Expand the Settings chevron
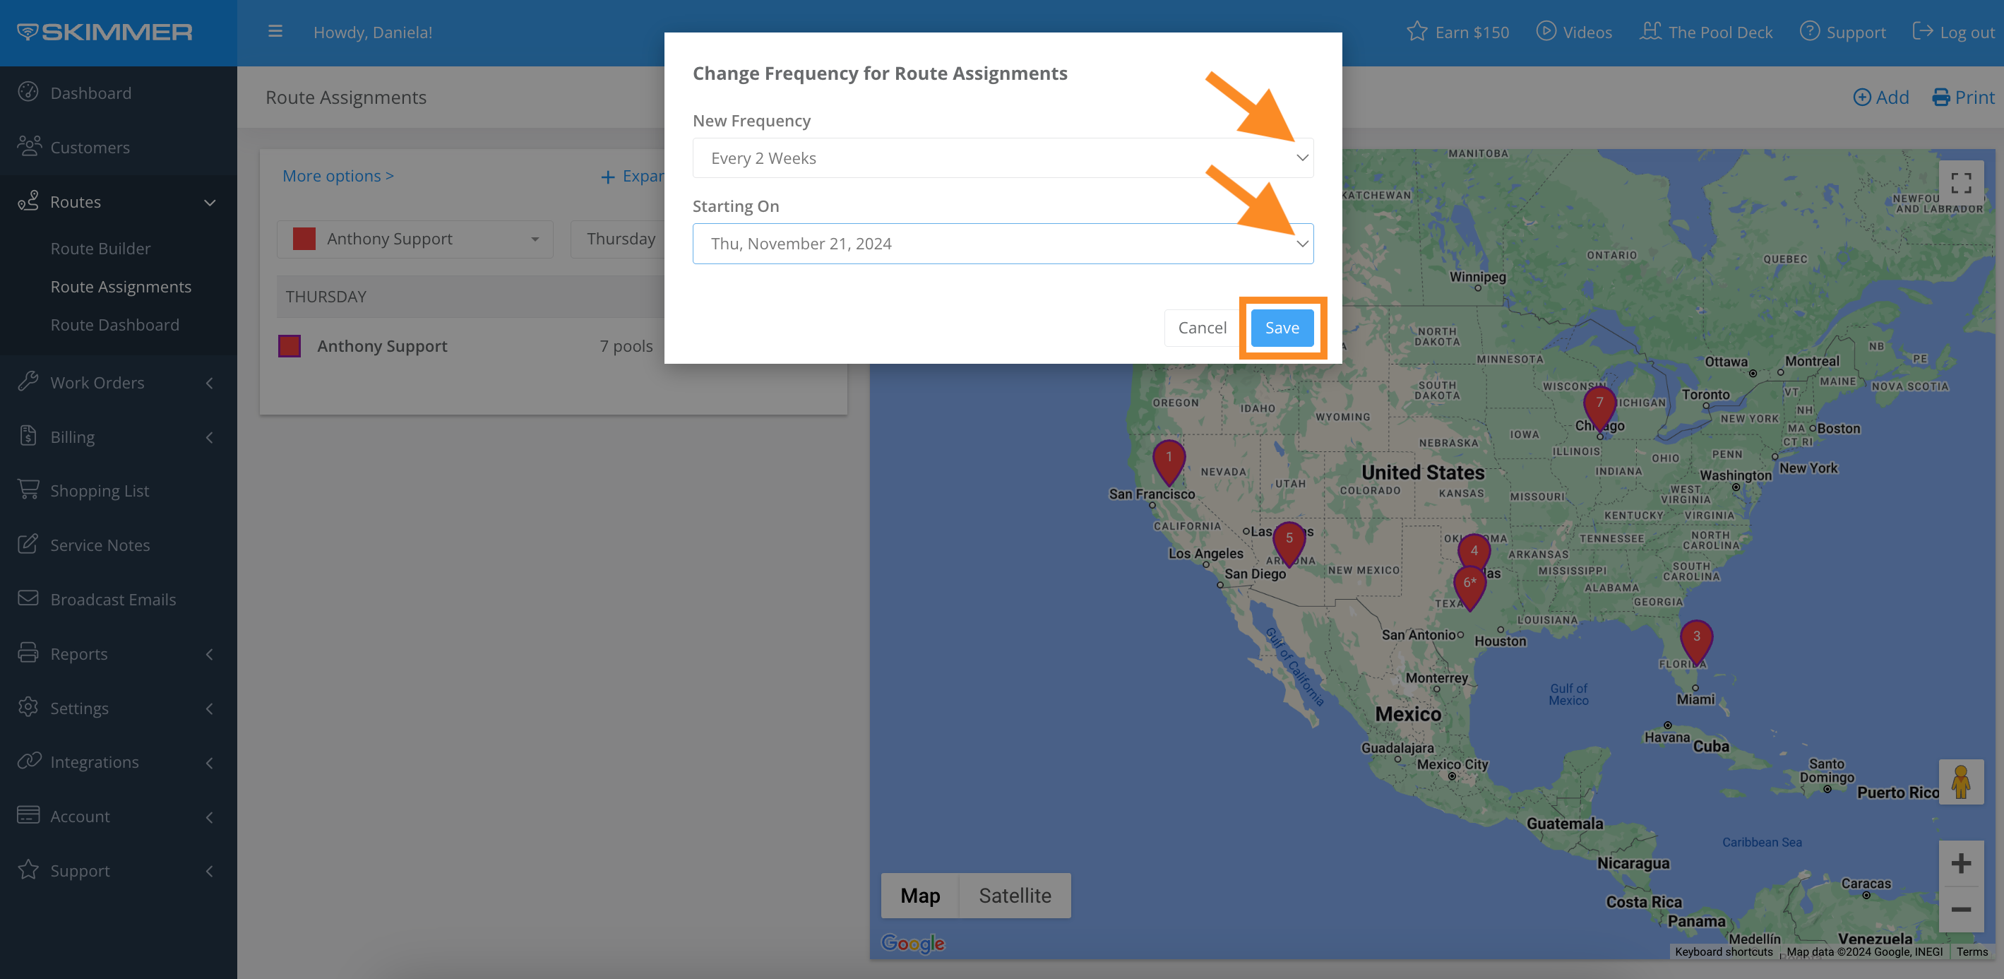 pyautogui.click(x=209, y=709)
